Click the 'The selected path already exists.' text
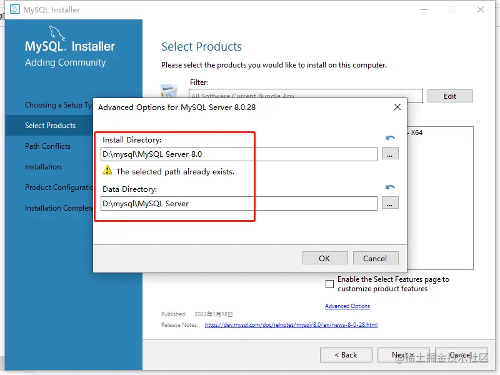The image size is (500, 375). click(x=176, y=171)
